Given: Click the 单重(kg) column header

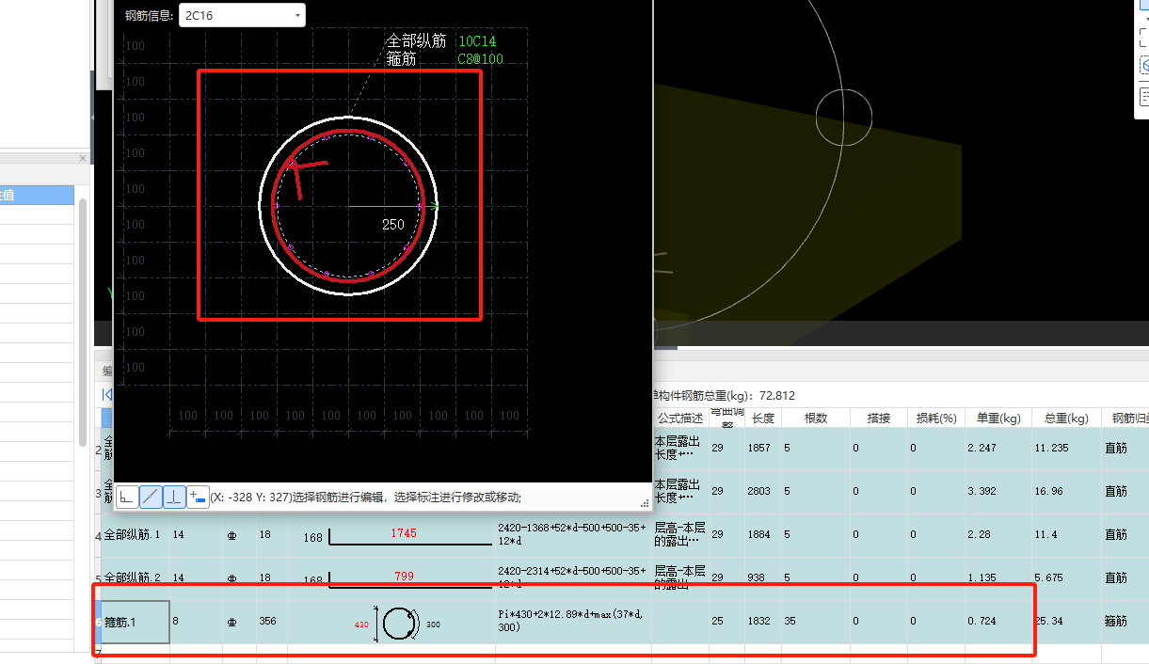Looking at the screenshot, I should pyautogui.click(x=998, y=418).
